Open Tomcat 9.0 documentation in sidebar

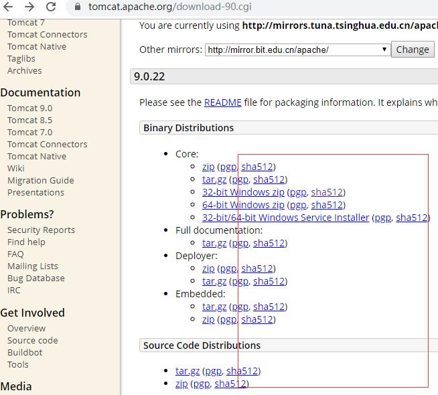[29, 108]
